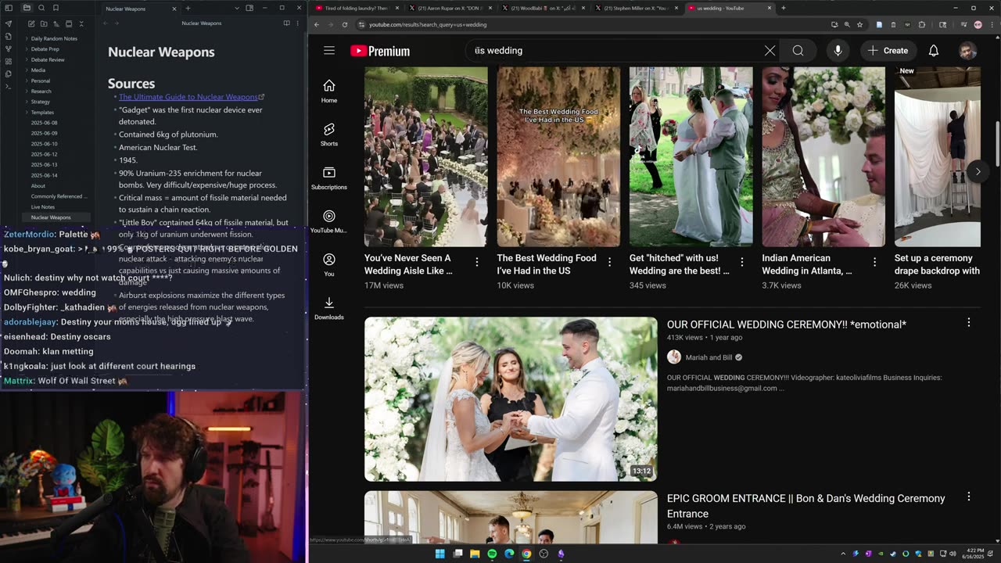Expand the Templates folder

click(42, 113)
